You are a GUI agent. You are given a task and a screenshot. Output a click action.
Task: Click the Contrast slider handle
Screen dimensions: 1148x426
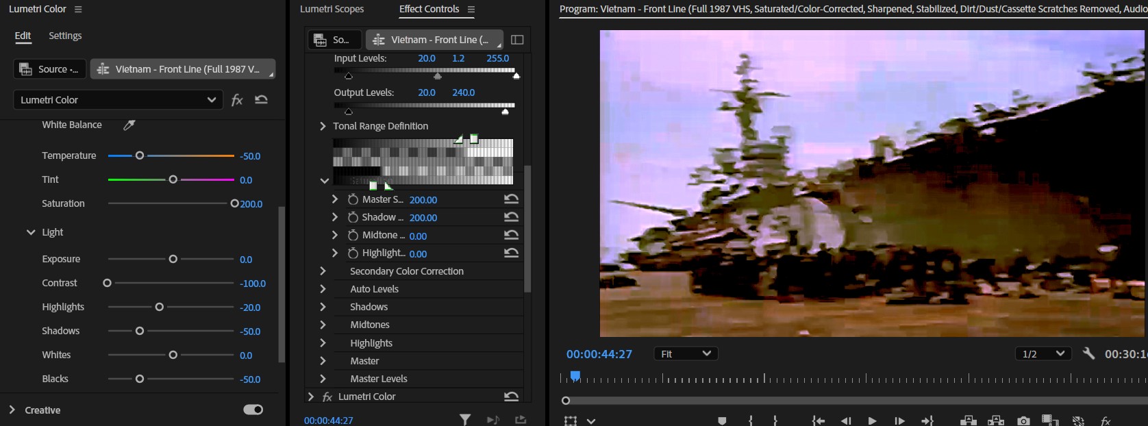pyautogui.click(x=107, y=283)
